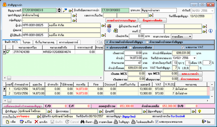
Task: Switch to the ใบจอง tab
Action: click(x=27, y=42)
